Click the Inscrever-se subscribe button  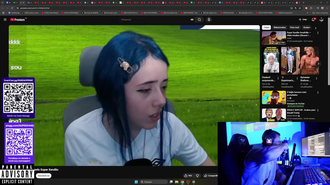click(x=44, y=176)
